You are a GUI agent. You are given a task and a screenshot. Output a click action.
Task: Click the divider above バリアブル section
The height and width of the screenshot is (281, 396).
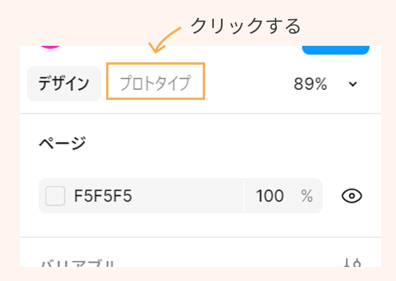(200, 237)
